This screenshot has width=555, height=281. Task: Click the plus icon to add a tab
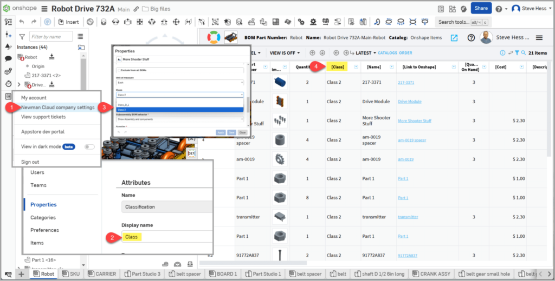[x=21, y=274]
